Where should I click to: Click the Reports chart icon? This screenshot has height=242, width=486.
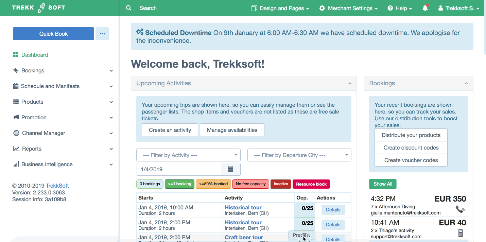16,149
